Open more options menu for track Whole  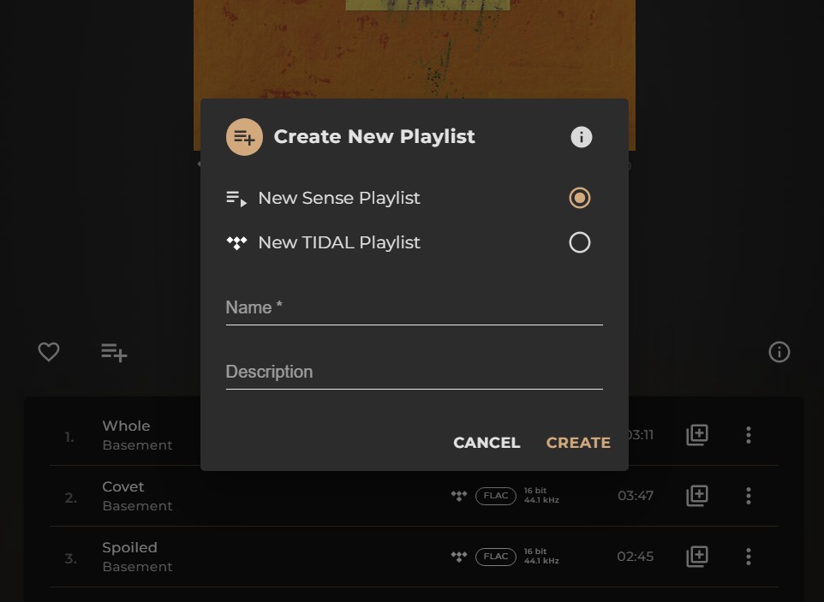point(748,435)
